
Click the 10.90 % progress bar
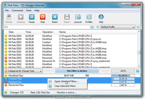coord(123,79)
